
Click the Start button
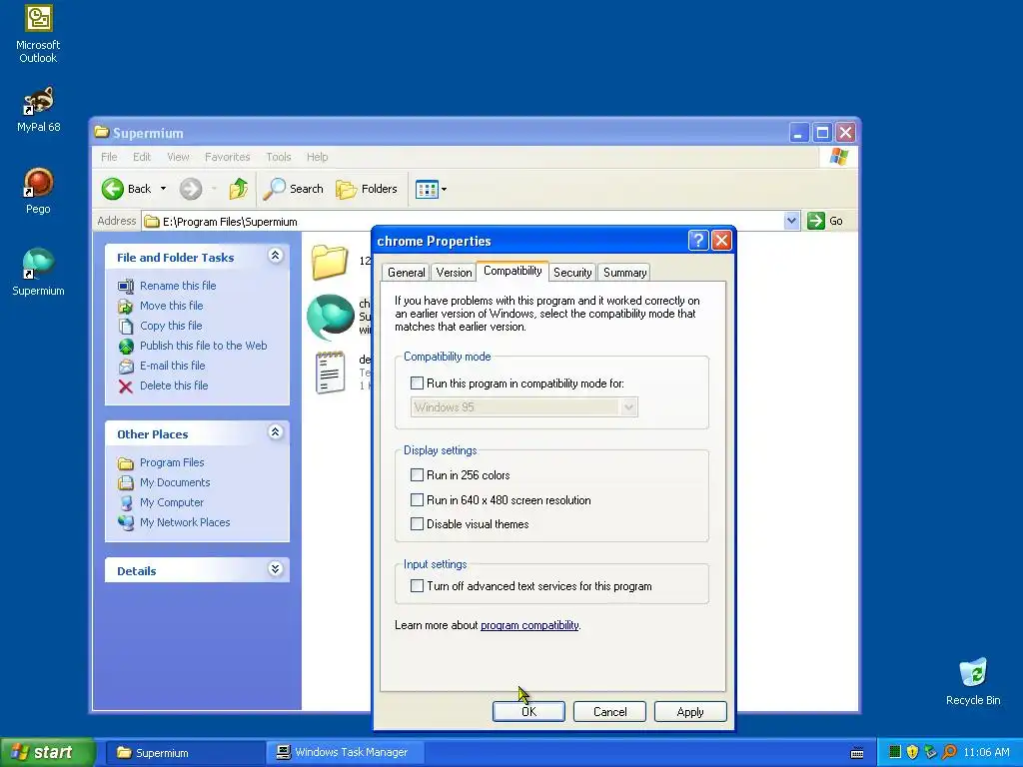[47, 752]
